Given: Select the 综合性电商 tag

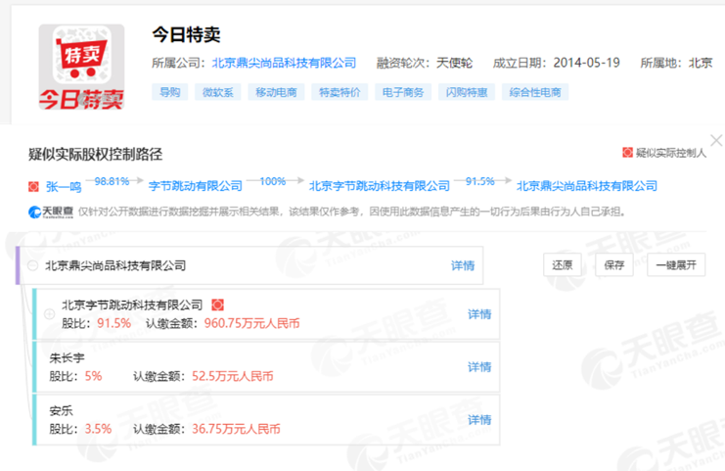Looking at the screenshot, I should coord(535,92).
